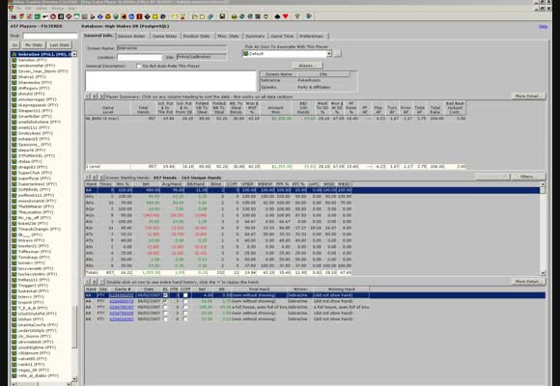
Task: Click the black spade icon in toolbar
Action: pyautogui.click(x=277, y=16)
